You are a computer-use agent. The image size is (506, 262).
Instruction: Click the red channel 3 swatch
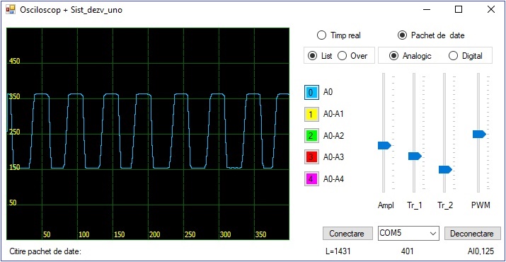tap(311, 157)
